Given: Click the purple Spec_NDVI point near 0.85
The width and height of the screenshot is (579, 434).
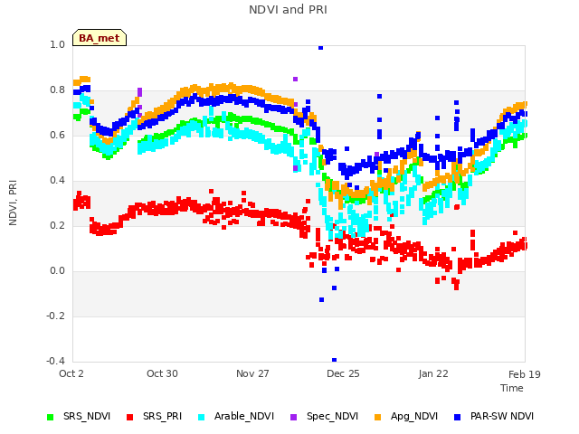Looking at the screenshot, I should point(296,79).
